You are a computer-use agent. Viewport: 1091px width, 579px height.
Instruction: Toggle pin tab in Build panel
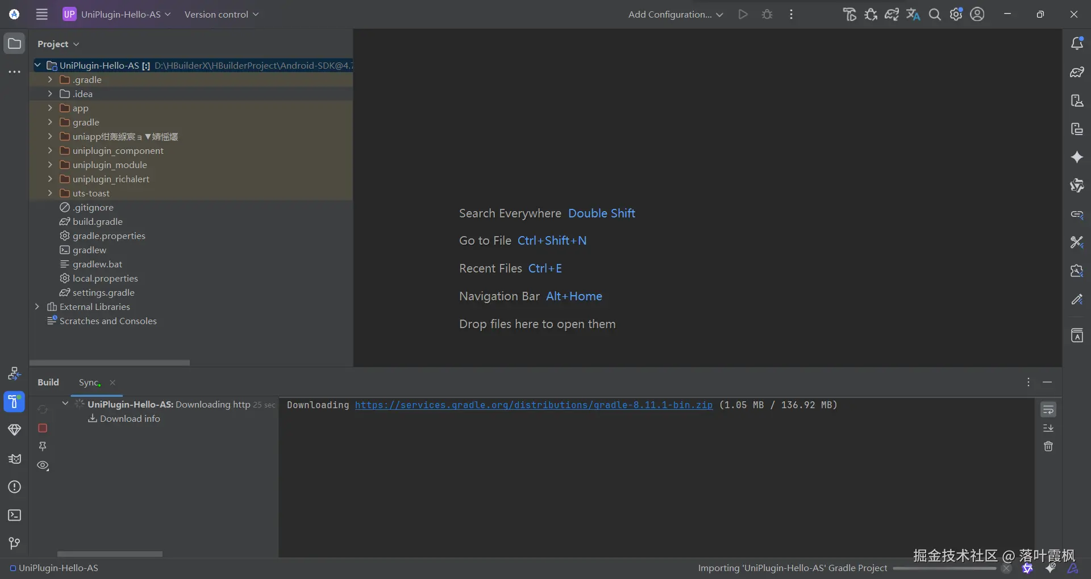[x=43, y=447]
